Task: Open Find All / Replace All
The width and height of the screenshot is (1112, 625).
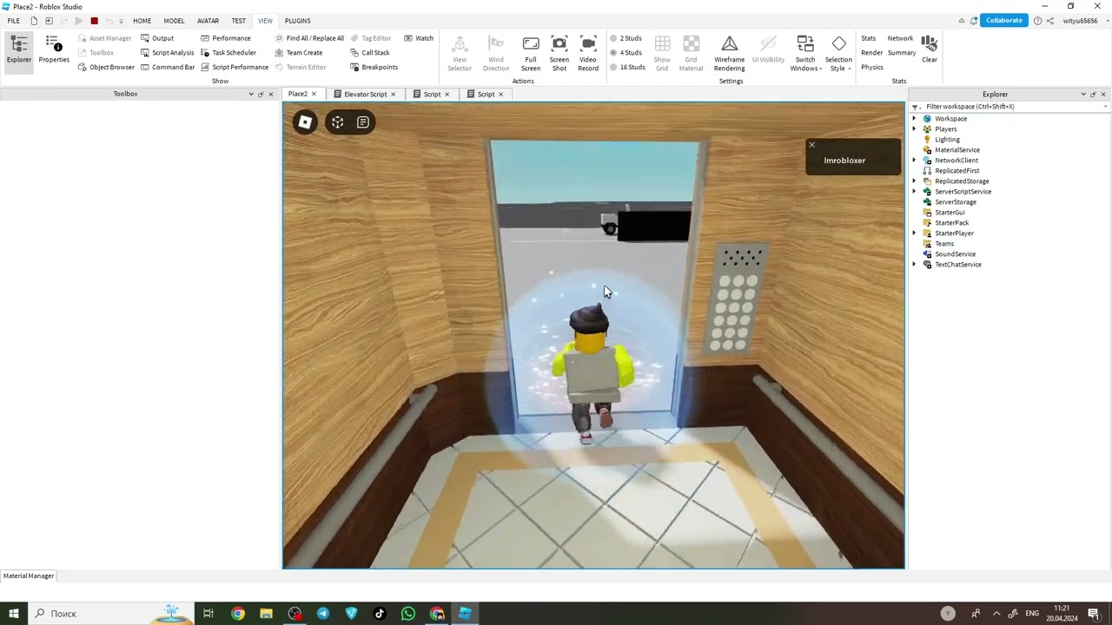Action: coord(309,38)
